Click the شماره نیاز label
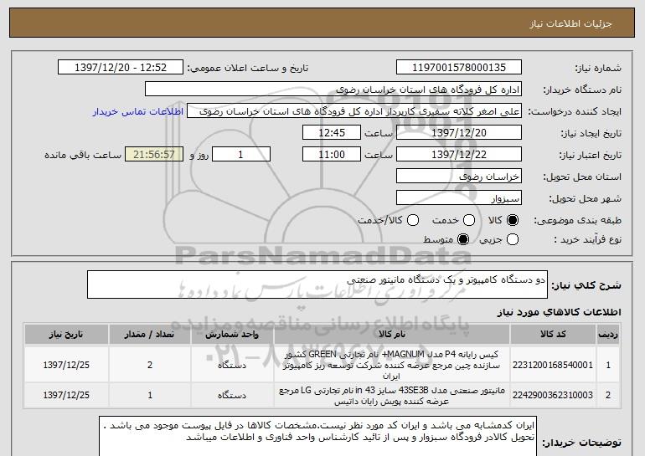The height and width of the screenshot is (456, 645). click(598, 69)
